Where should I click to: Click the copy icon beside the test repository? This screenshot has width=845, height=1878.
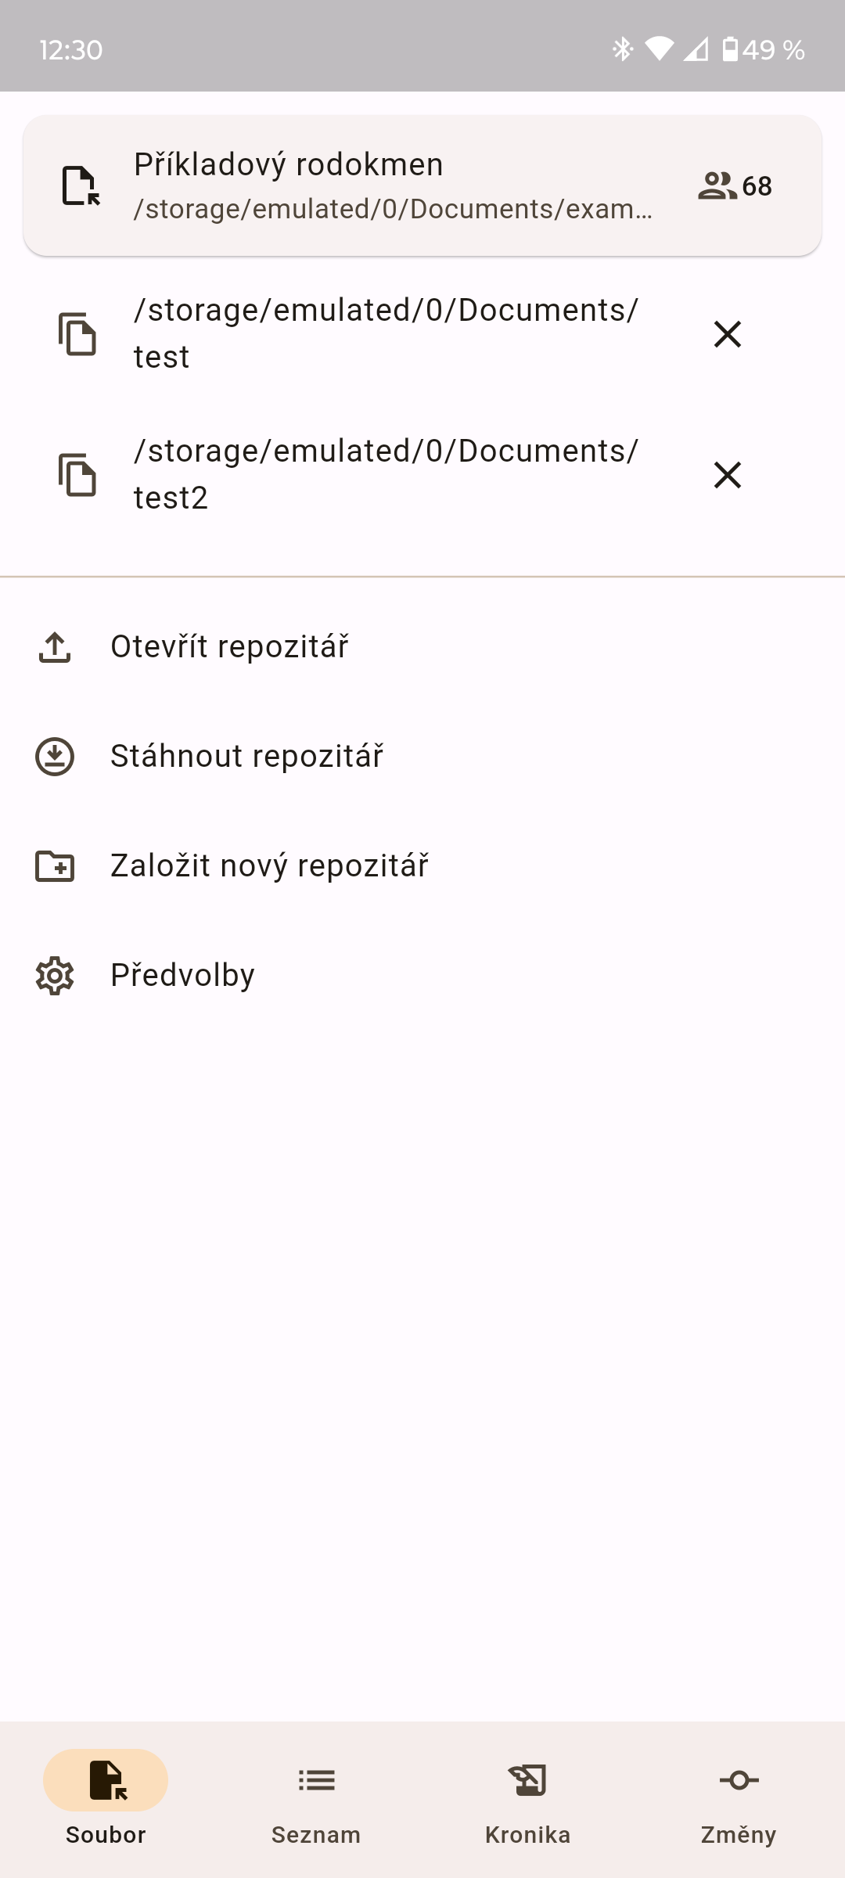[x=77, y=334]
